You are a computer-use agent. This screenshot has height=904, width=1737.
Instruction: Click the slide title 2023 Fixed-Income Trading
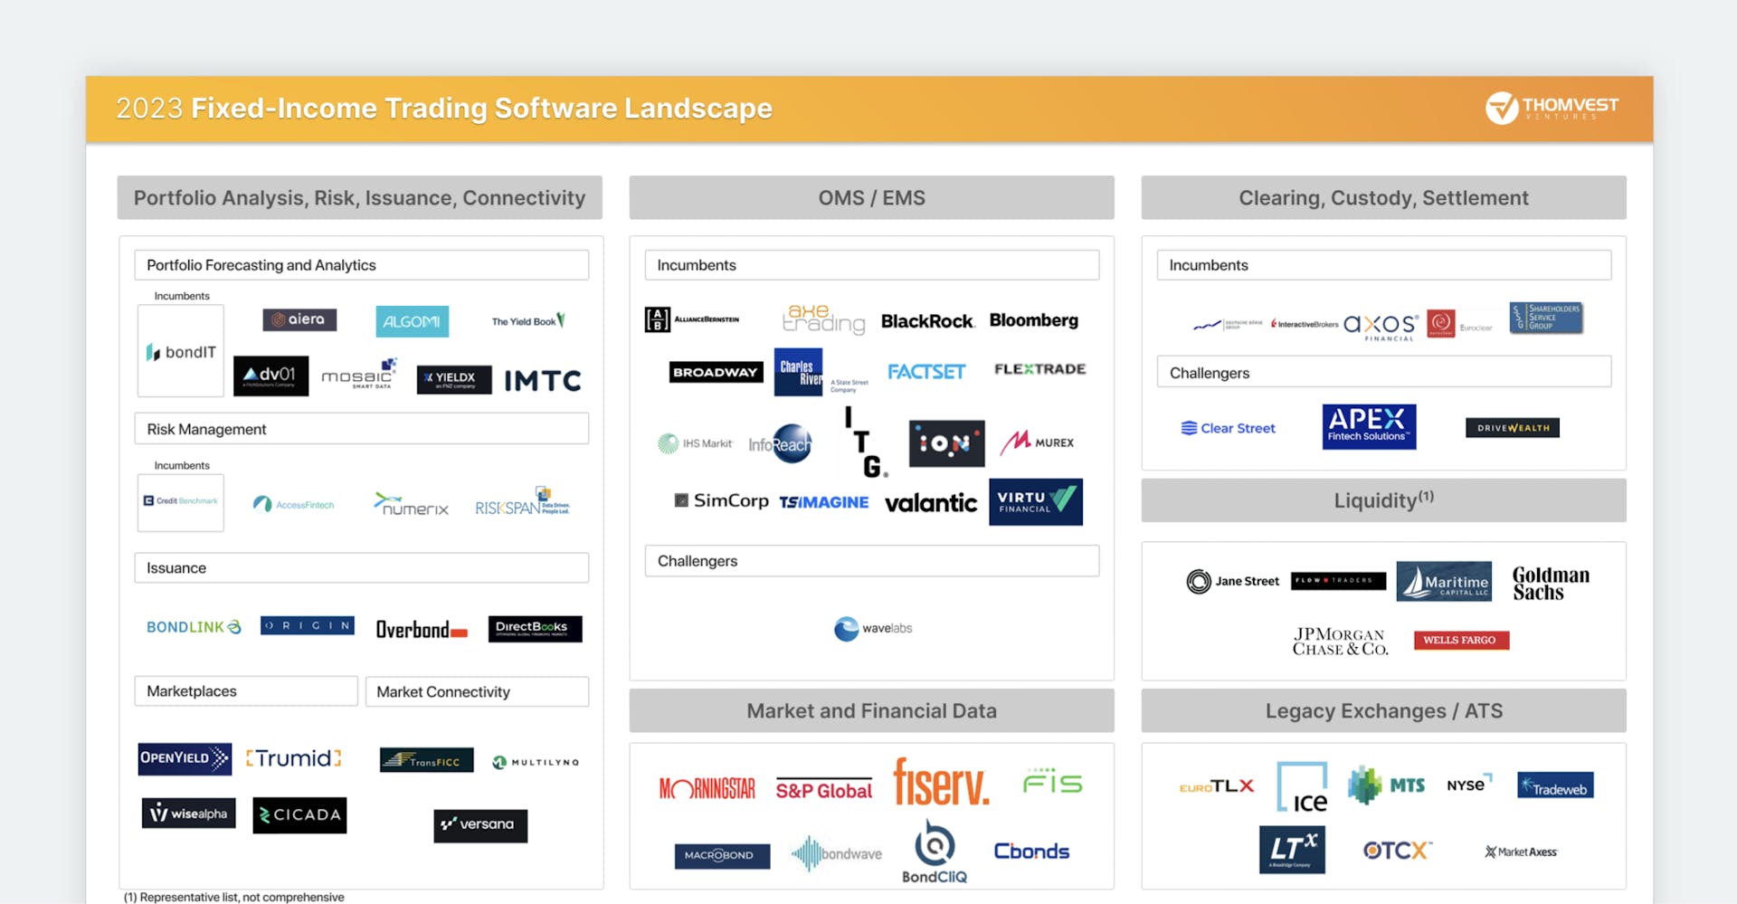[444, 109]
